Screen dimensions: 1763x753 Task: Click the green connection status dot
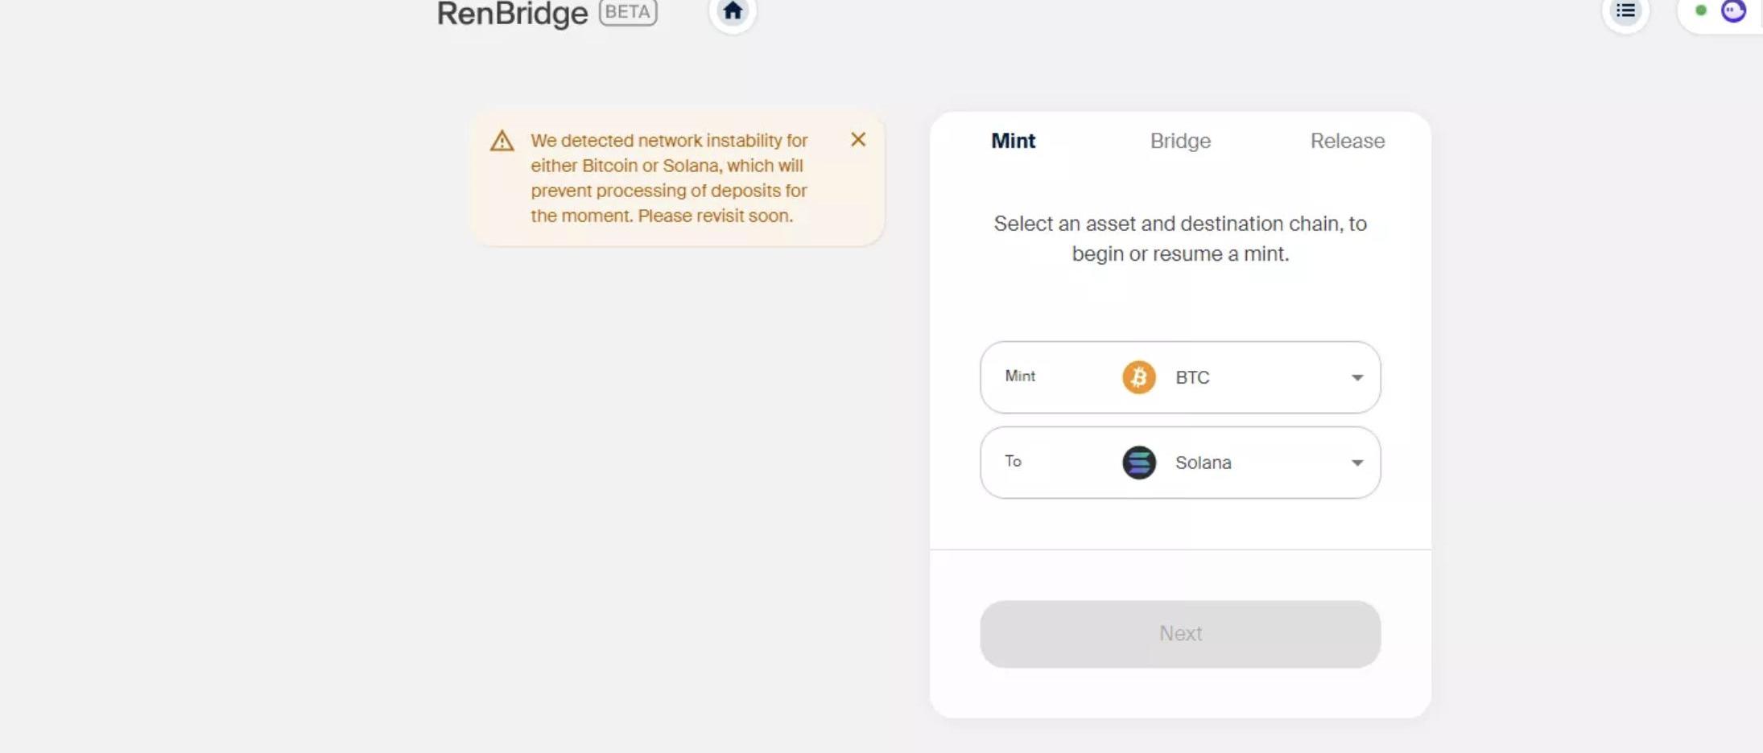pyautogui.click(x=1701, y=11)
